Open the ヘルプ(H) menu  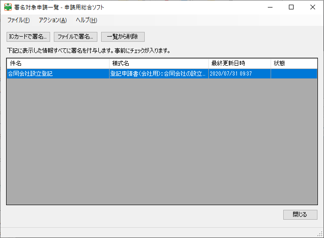click(86, 20)
